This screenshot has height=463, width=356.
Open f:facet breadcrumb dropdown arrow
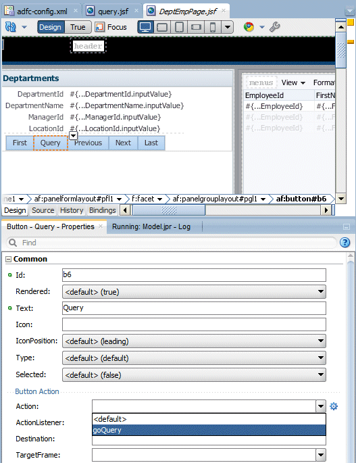[159, 199]
